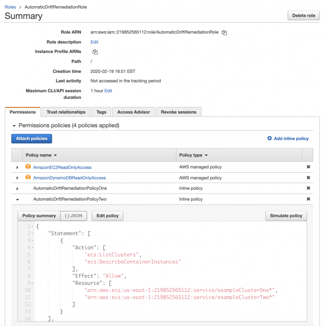Click the "ecs:DescribeContainerInstances" action line

pos(133,262)
